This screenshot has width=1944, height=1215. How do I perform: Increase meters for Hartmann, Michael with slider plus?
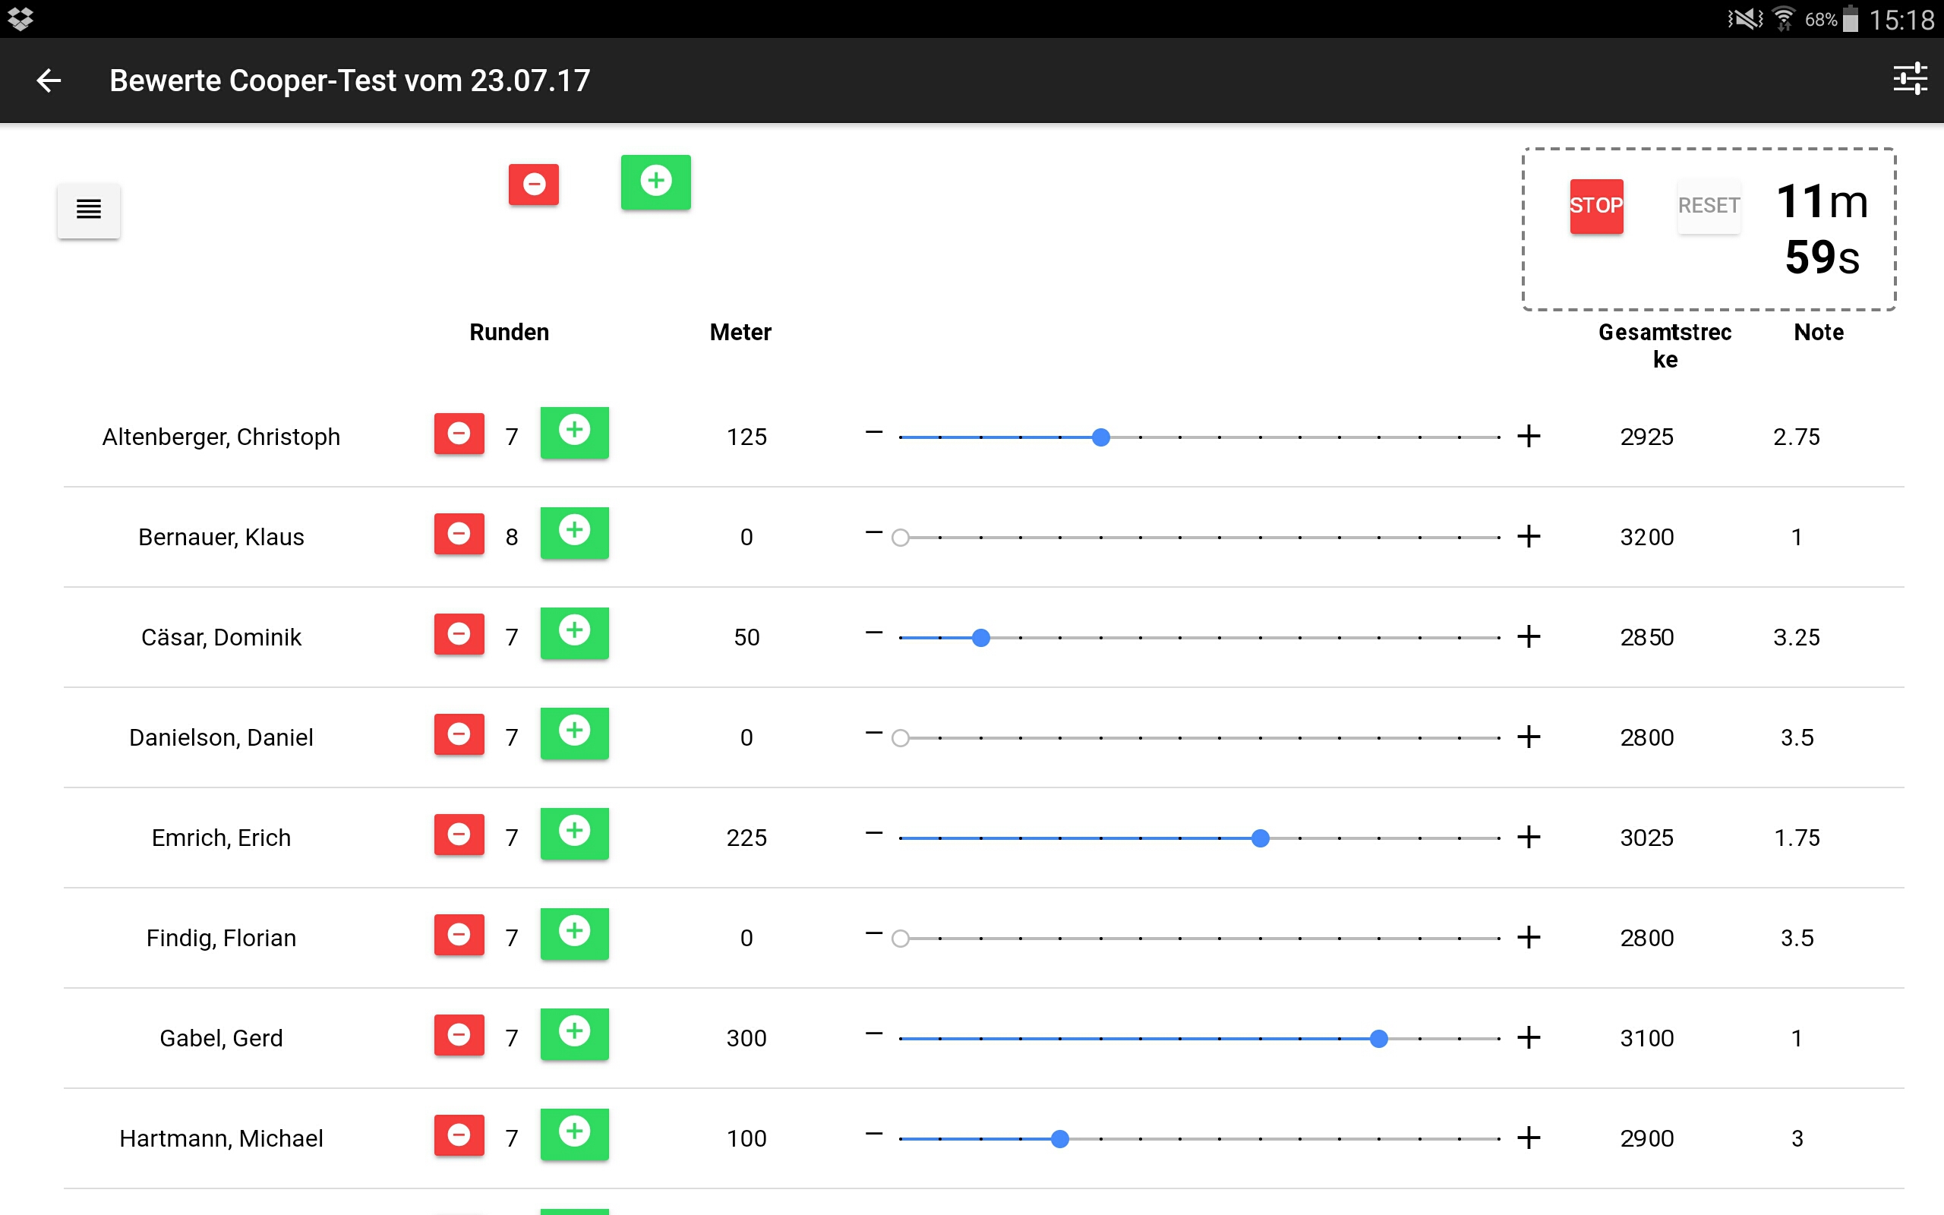coord(1529,1138)
